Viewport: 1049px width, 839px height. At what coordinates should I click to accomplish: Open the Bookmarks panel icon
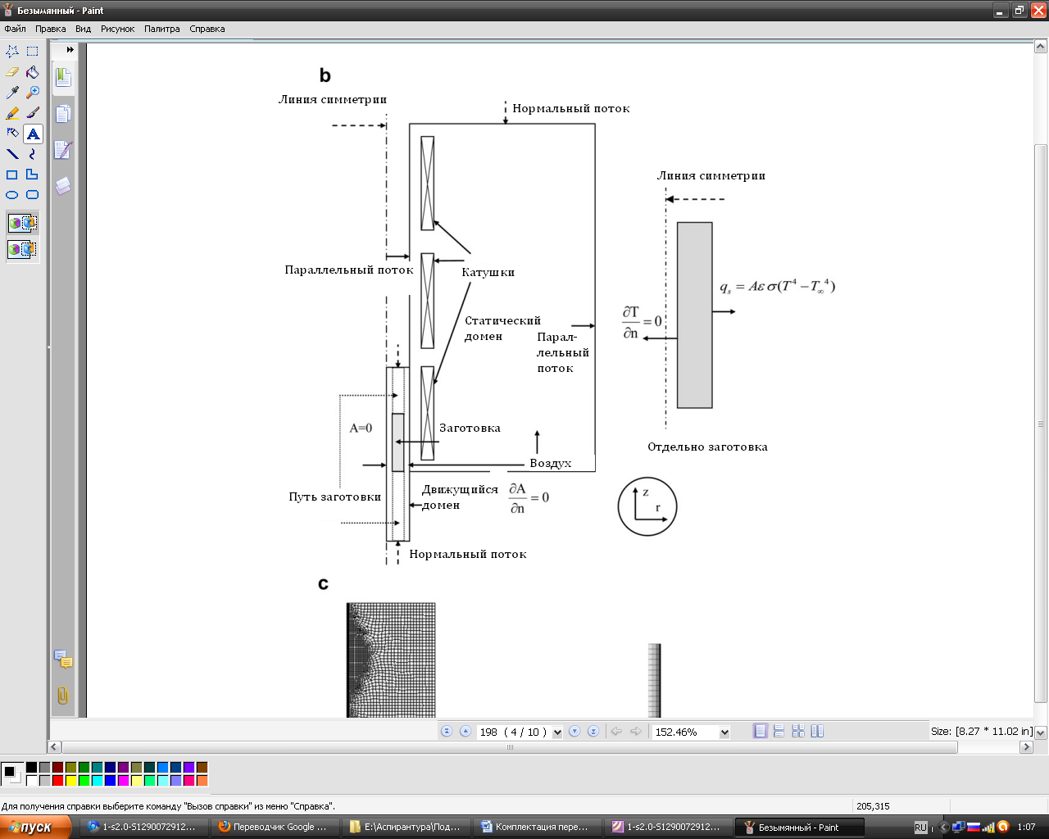pos(63,78)
